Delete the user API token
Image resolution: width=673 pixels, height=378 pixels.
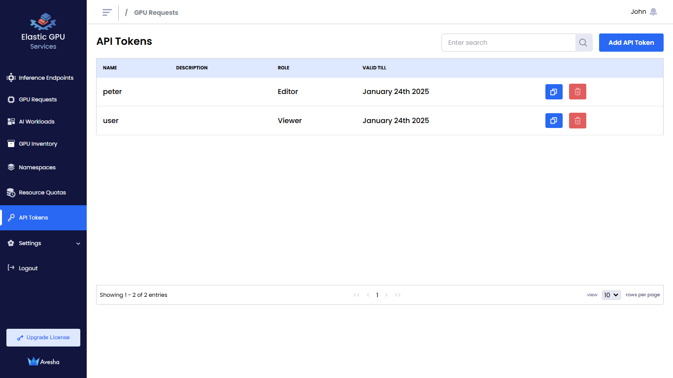point(577,121)
